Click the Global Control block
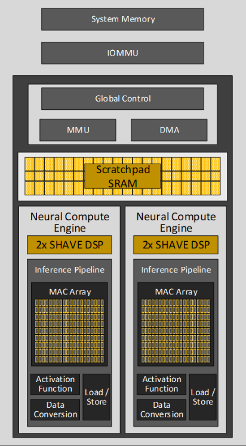246x446 pixels. coord(122,99)
